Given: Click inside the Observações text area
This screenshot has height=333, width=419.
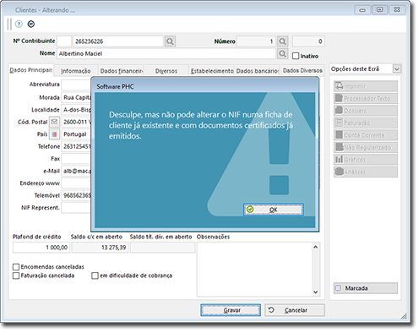Looking at the screenshot, I should 255,270.
